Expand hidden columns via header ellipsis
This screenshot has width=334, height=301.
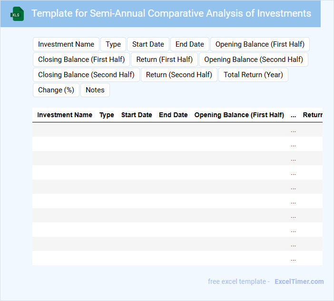(x=293, y=115)
